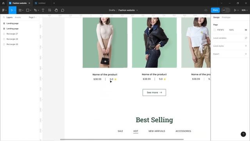Click the page background color swatch

[x=214, y=30]
